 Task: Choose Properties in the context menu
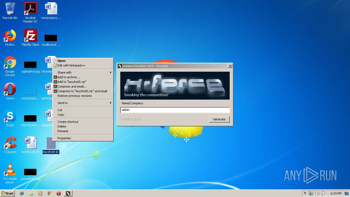tap(83, 138)
